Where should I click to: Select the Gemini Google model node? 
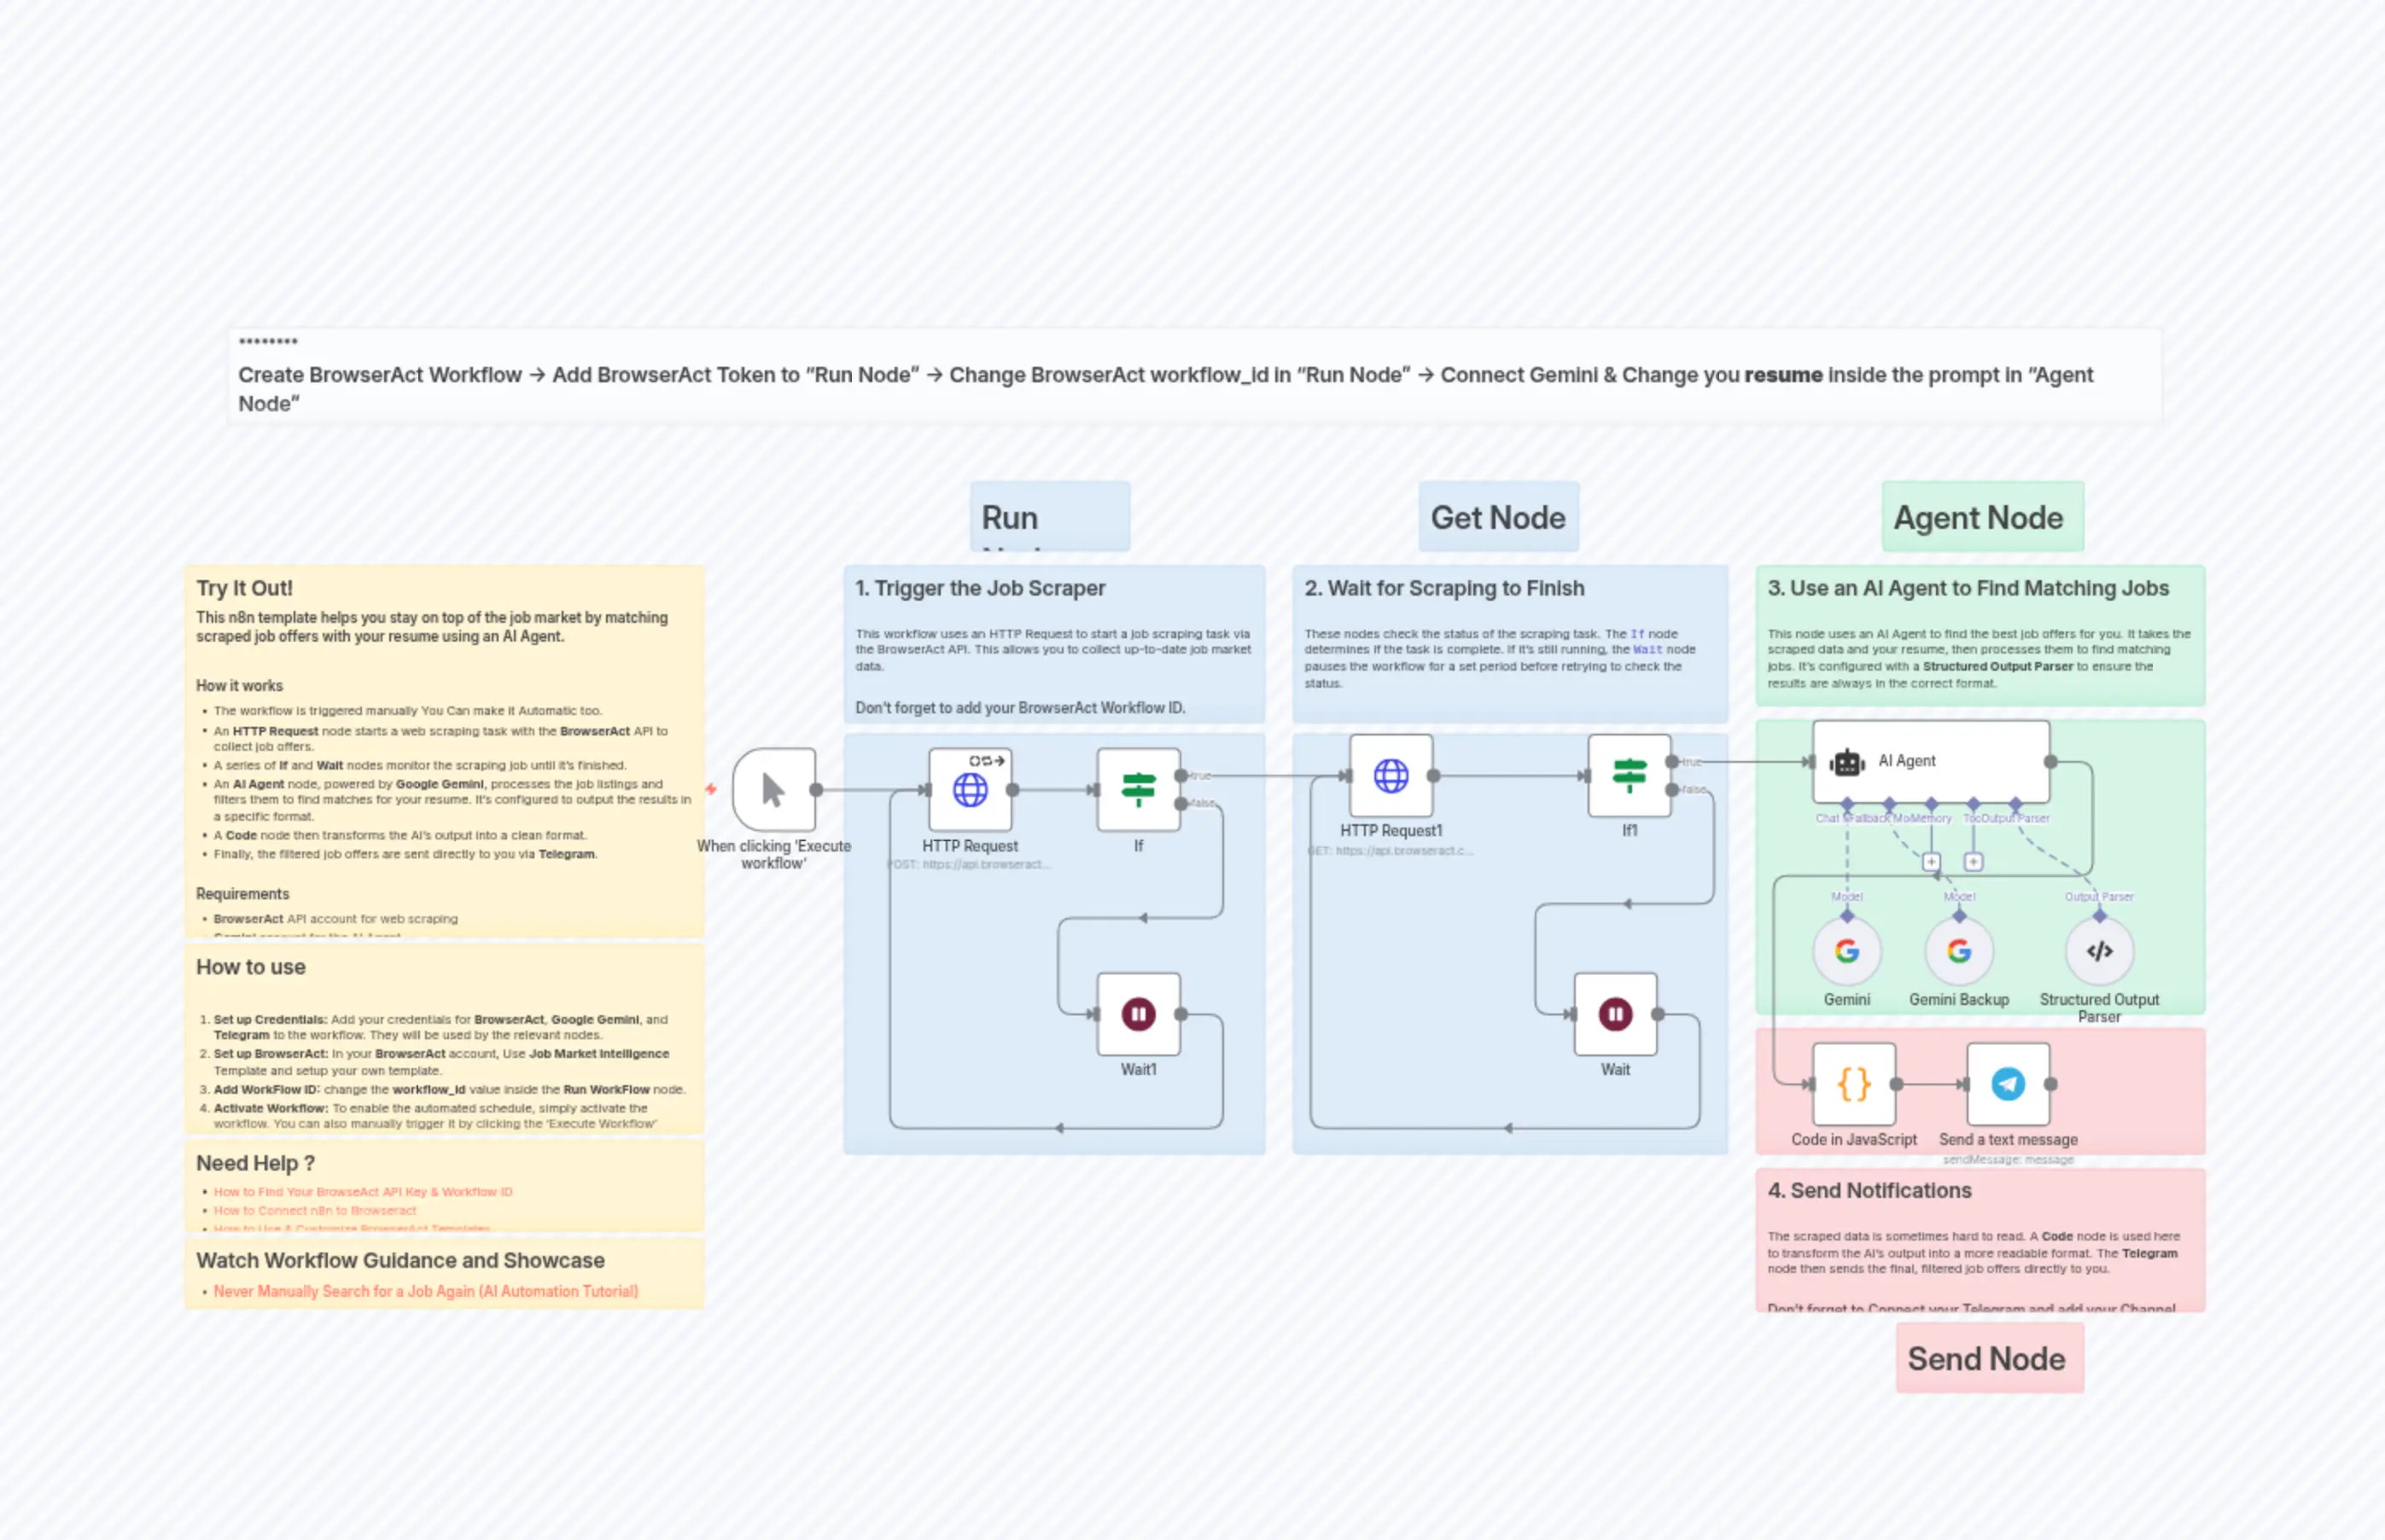point(1846,951)
